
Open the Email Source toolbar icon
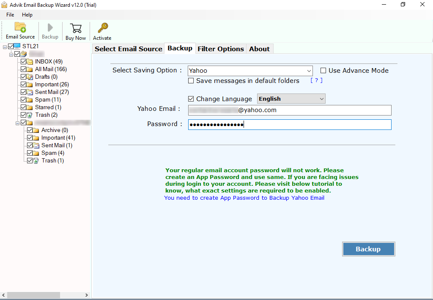[20, 28]
